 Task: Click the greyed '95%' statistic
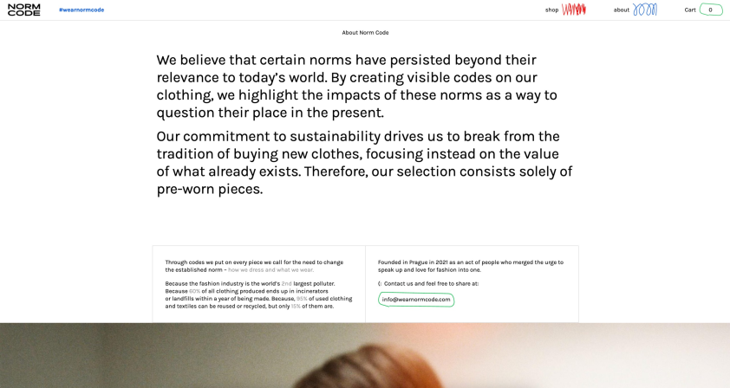[x=302, y=299]
